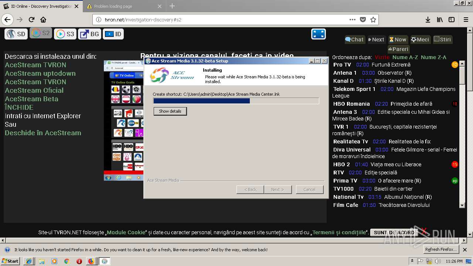Image resolution: width=473 pixels, height=266 pixels.
Task: Close the 'Problem loading page' tab
Action: 160,6
